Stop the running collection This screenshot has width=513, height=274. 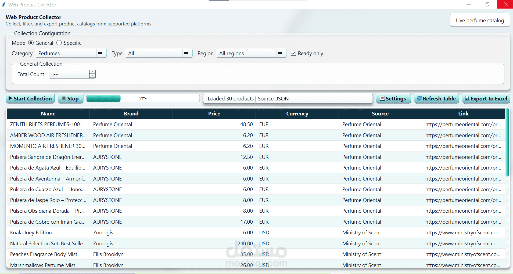pos(70,99)
